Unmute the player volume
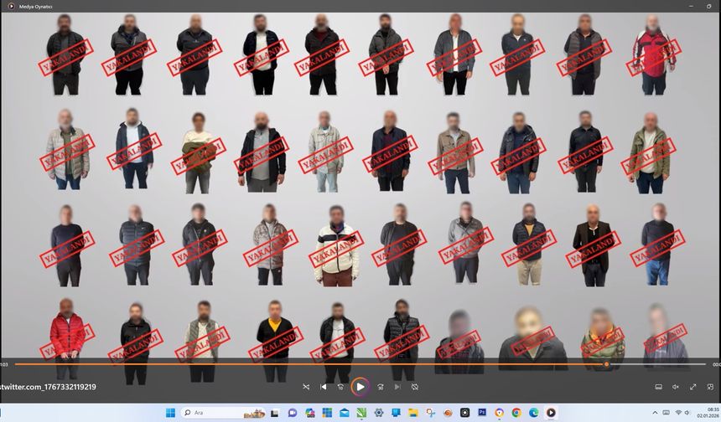This screenshot has width=721, height=422. pos(675,387)
